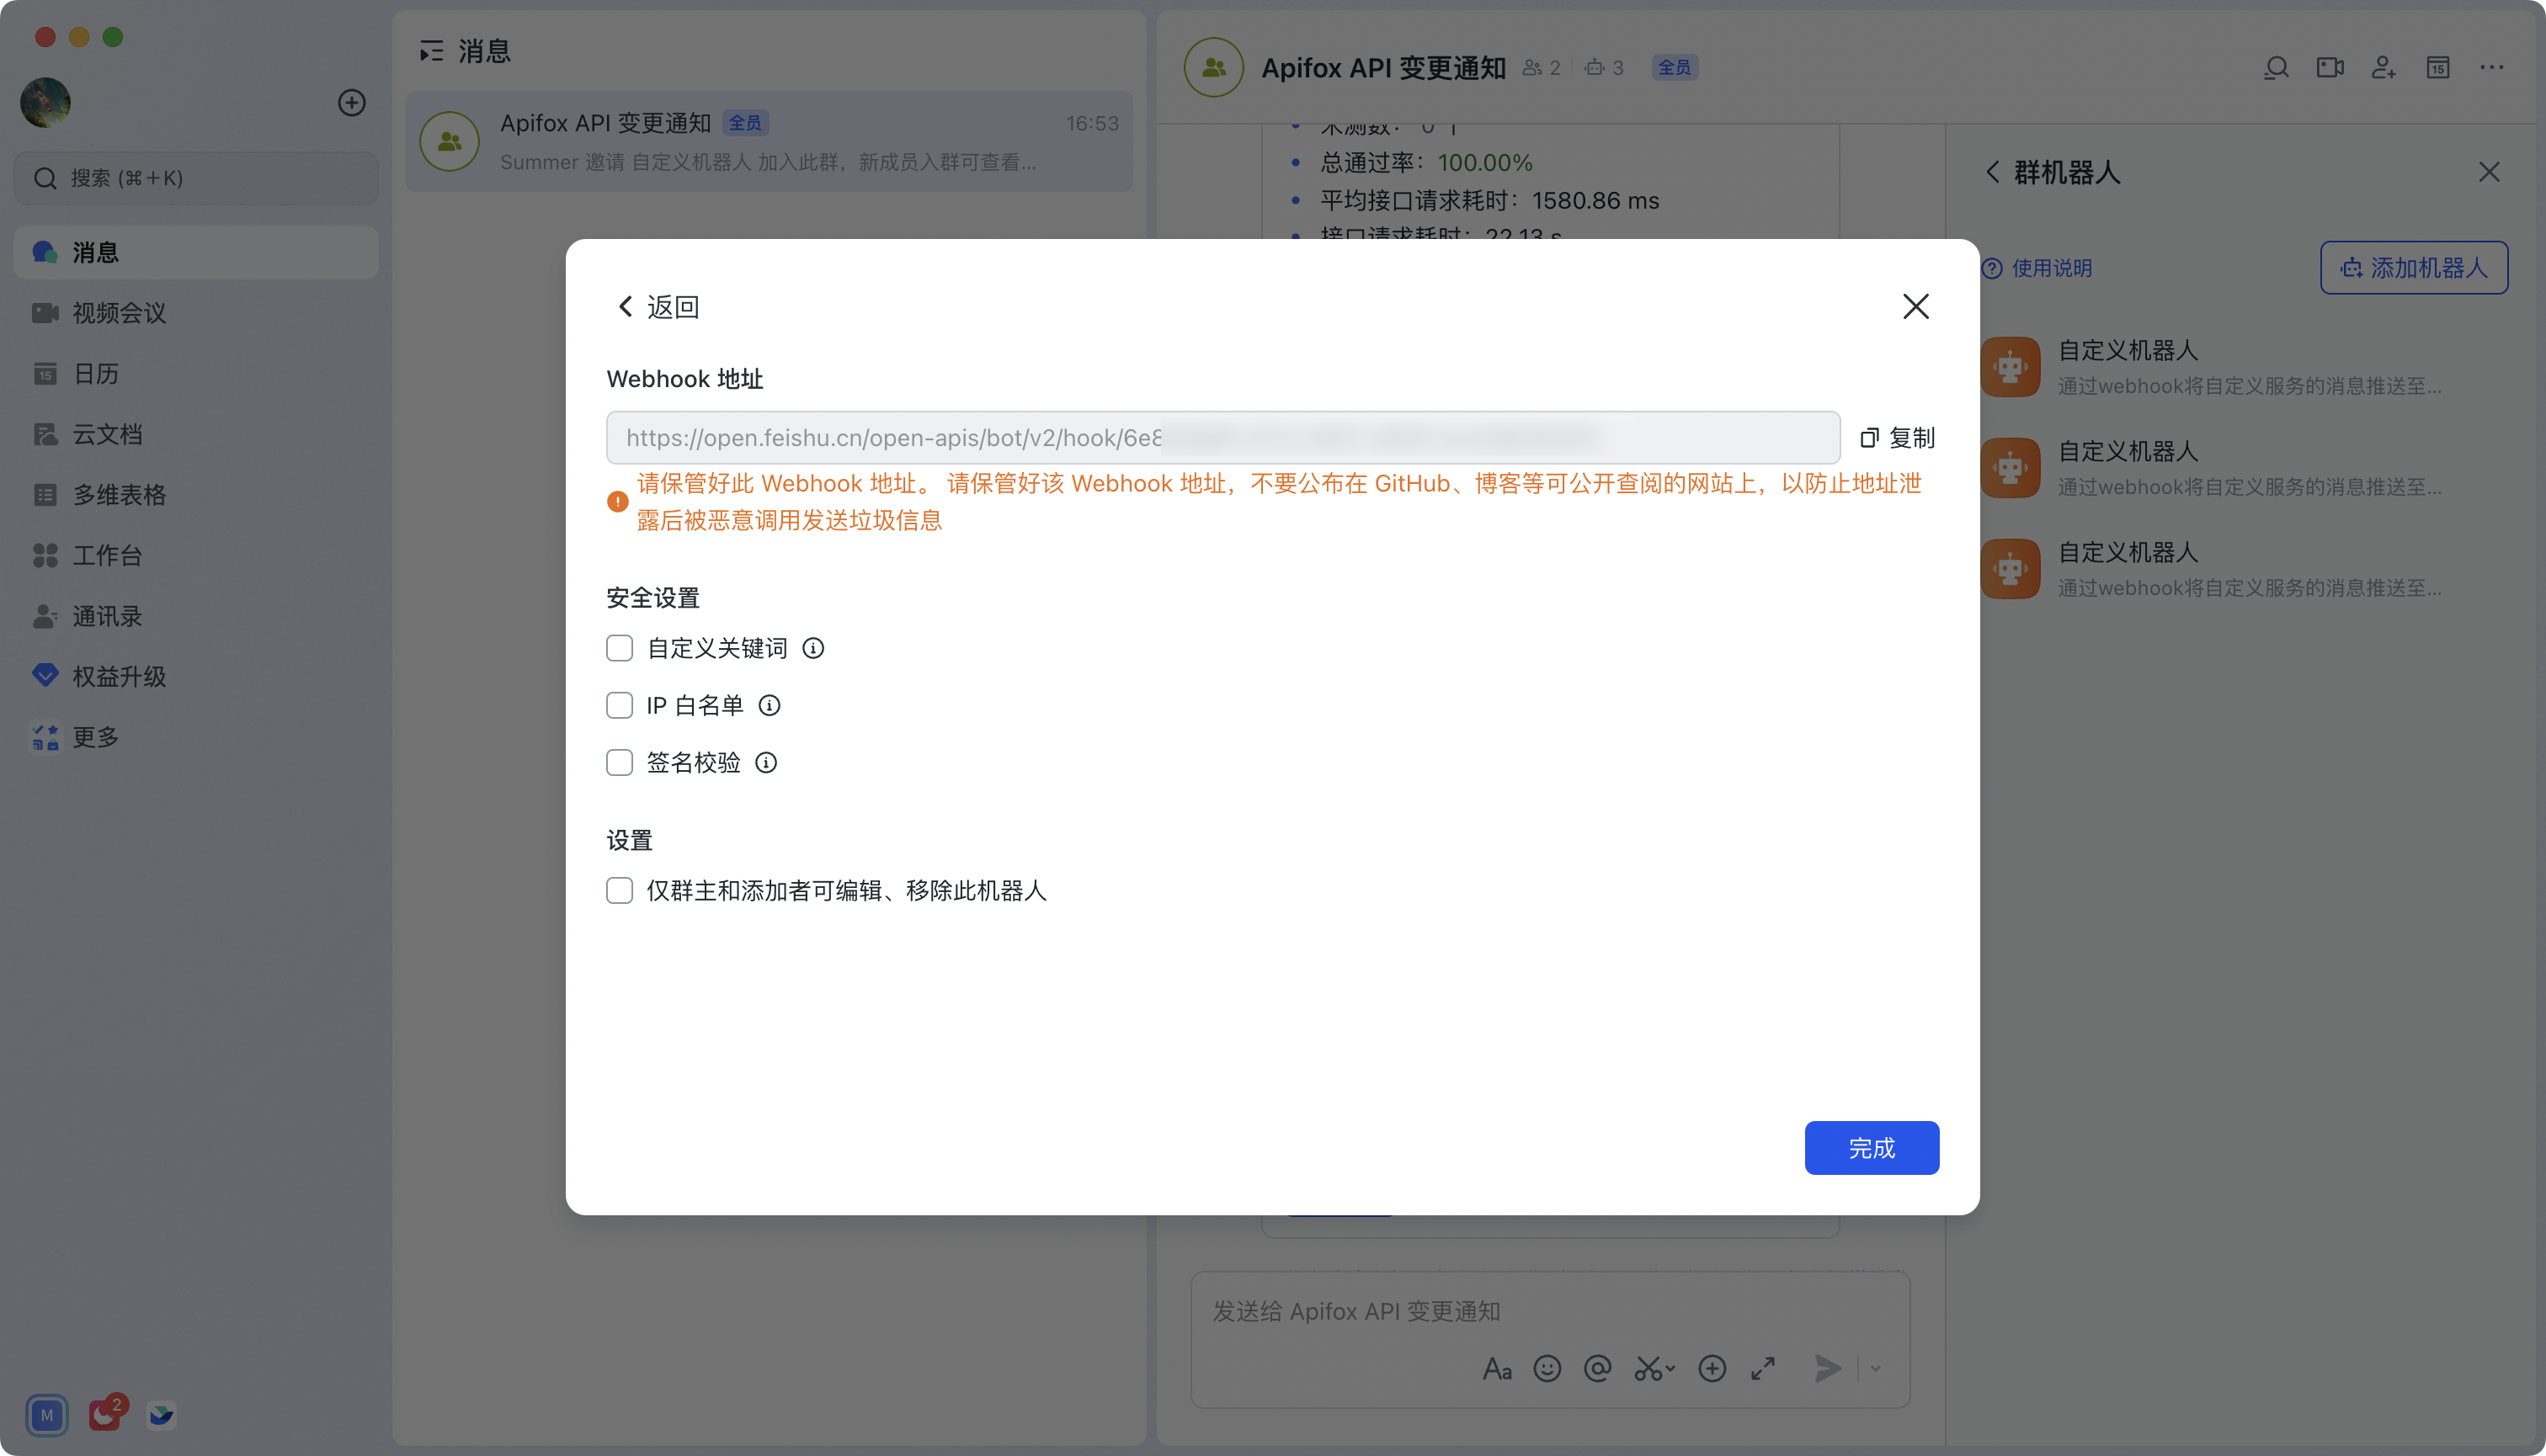Check 仅群主和添加者可编辑、移除此机器人
The height and width of the screenshot is (1456, 2546).
coord(620,890)
